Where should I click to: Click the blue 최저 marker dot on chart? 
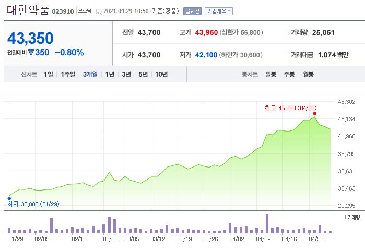(x=9, y=198)
